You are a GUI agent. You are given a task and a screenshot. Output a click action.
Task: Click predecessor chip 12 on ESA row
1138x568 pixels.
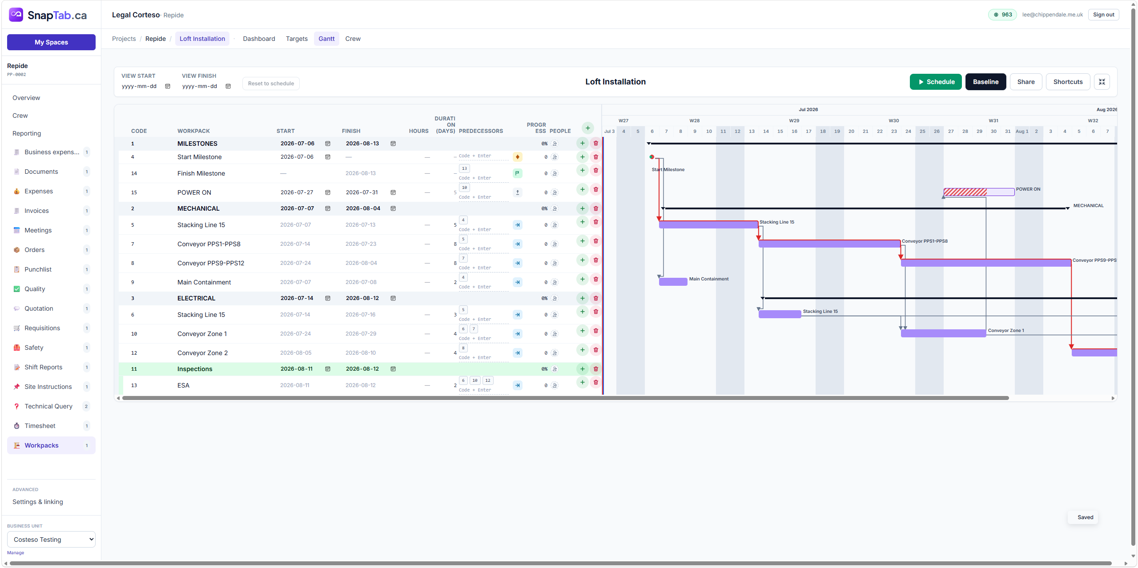click(x=487, y=380)
